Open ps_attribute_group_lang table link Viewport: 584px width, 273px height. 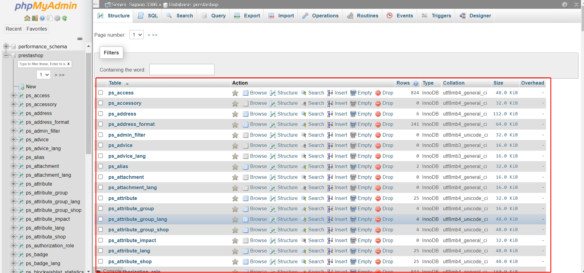pyautogui.click(x=138, y=219)
